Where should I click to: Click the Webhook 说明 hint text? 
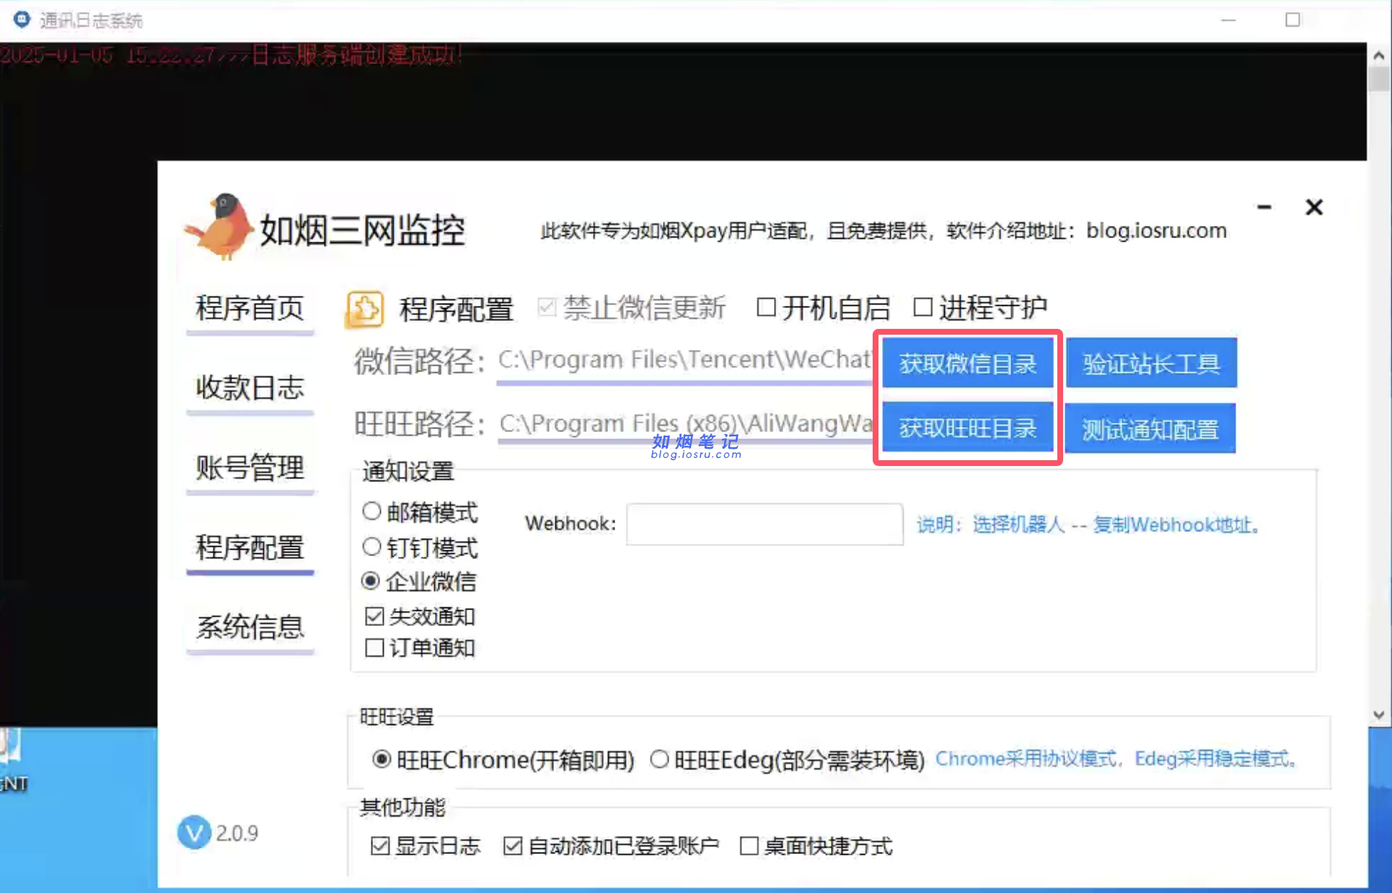coord(1090,524)
